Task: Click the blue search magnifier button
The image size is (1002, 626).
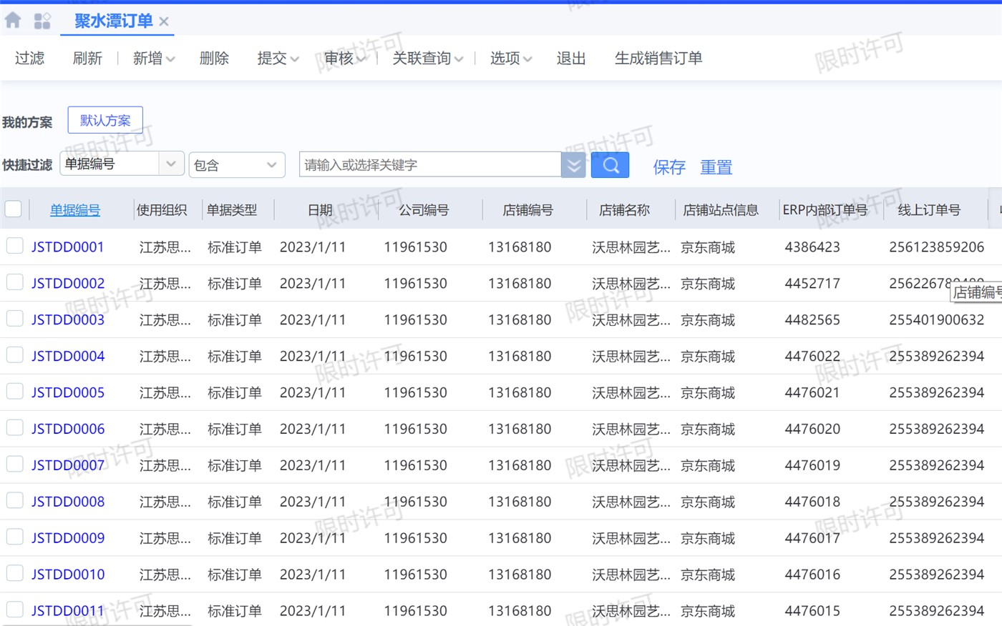Action: 610,165
